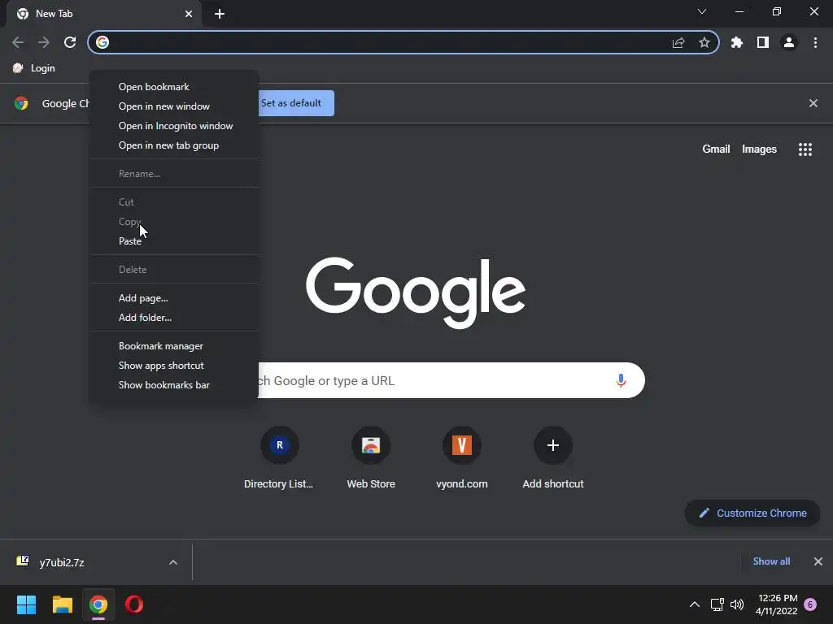This screenshot has width=833, height=624.
Task: Open the notification count badge
Action: [810, 604]
